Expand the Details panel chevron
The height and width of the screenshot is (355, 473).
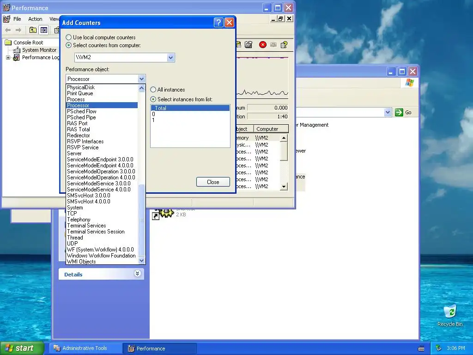point(137,274)
